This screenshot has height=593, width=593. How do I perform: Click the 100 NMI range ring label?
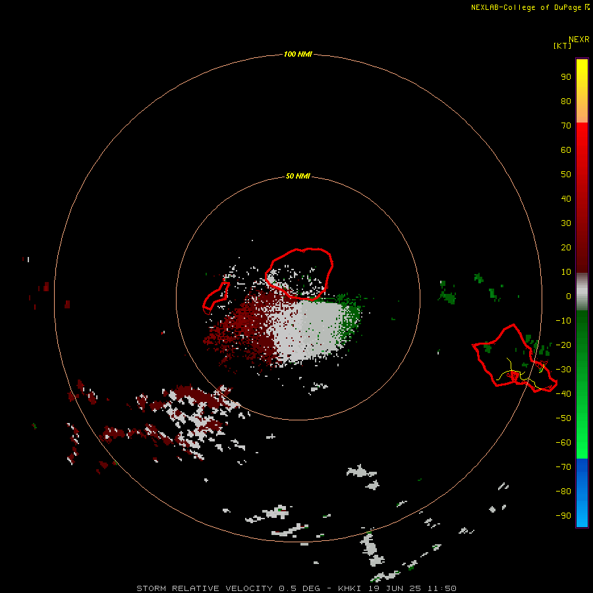pos(298,54)
